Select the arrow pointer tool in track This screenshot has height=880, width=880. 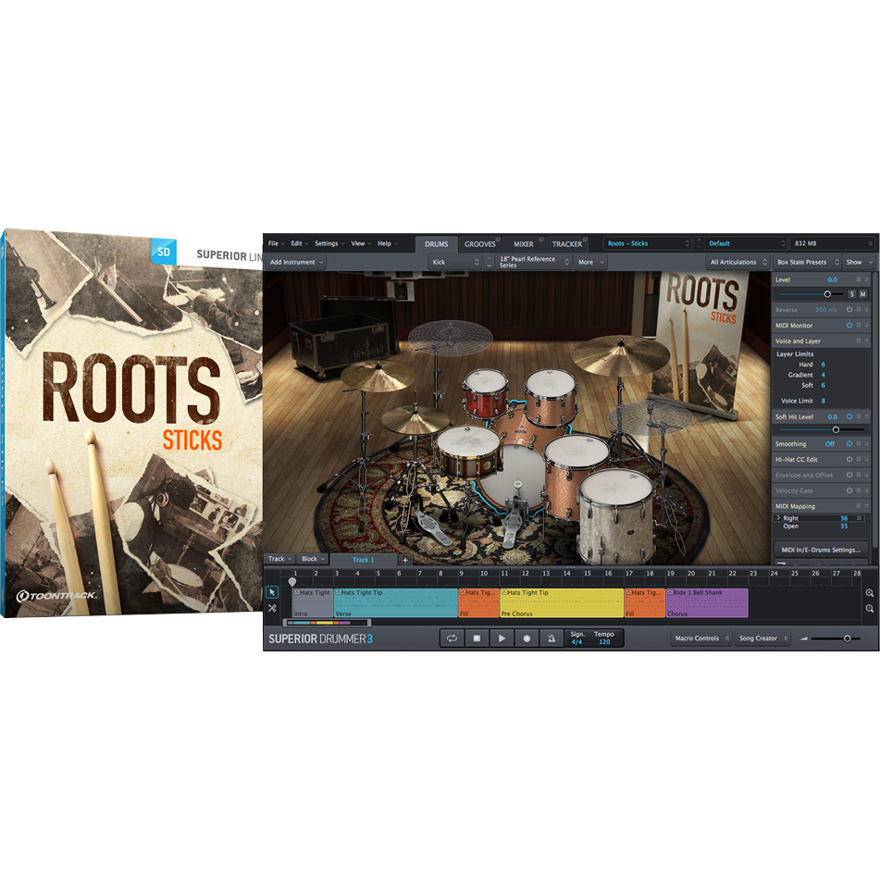(272, 592)
